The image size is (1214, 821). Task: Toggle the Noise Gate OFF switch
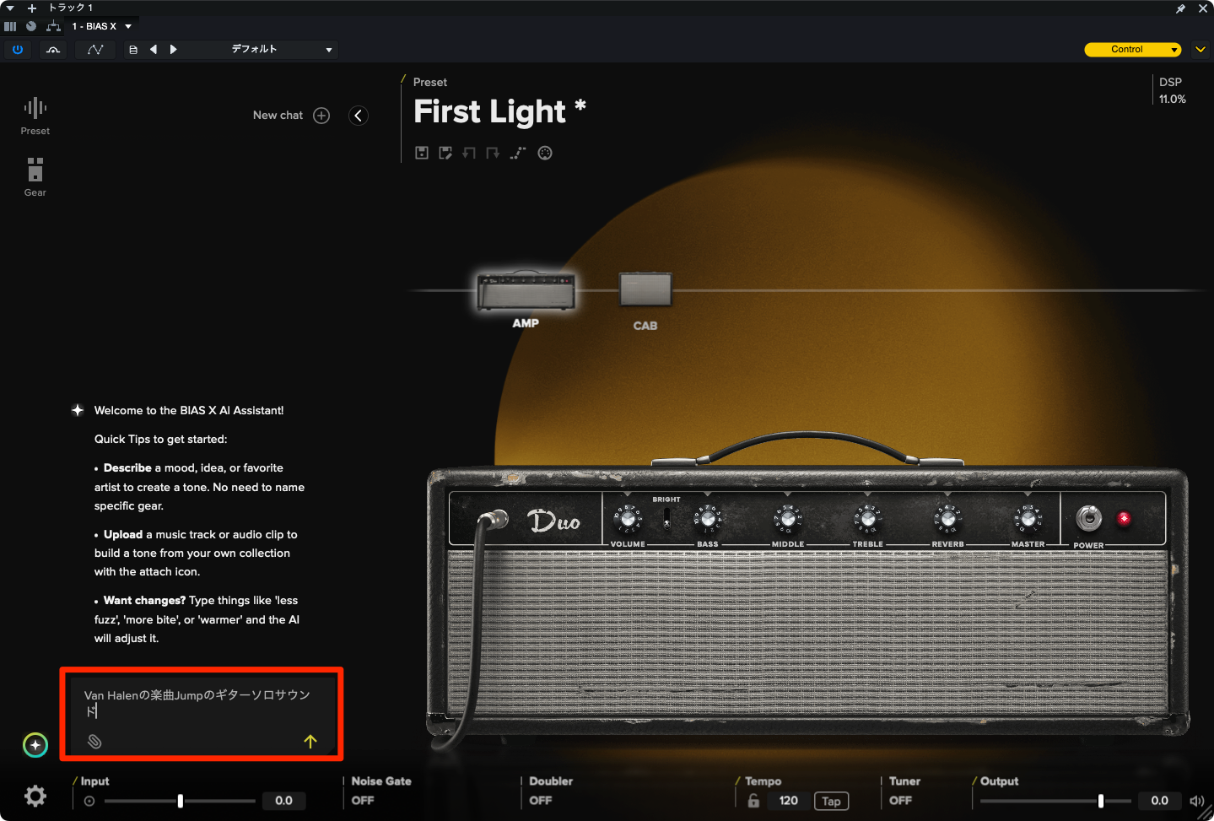point(363,800)
